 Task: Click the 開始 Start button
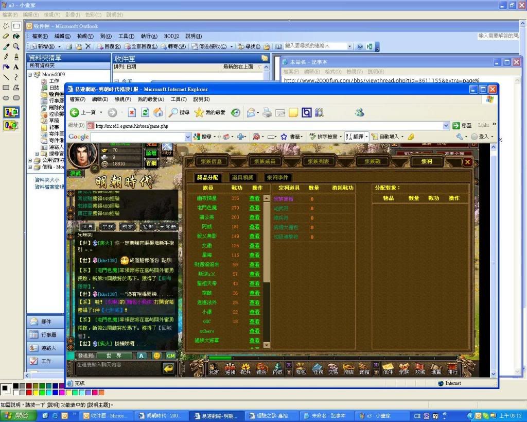tap(18, 416)
